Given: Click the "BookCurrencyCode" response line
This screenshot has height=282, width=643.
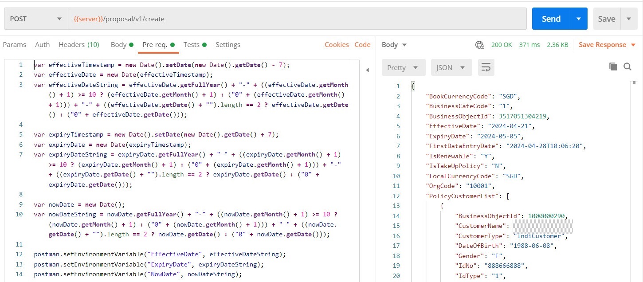Looking at the screenshot, I should (473, 96).
